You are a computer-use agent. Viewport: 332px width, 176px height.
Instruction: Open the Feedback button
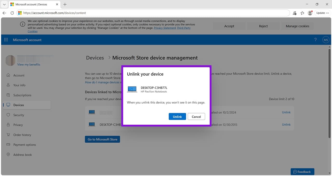(x=302, y=172)
